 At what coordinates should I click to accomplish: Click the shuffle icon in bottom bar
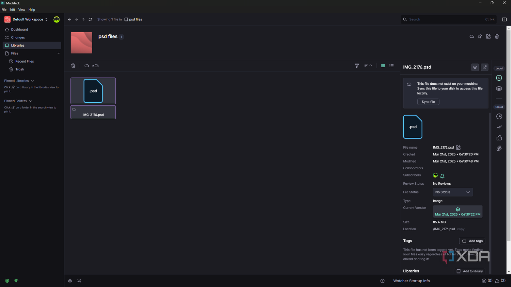tap(79, 281)
